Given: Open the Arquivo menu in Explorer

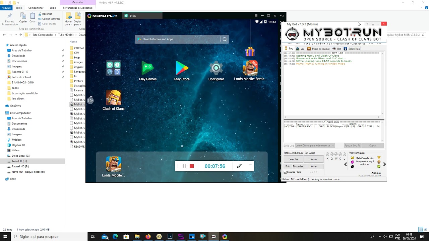Looking at the screenshot, I should coord(6,8).
